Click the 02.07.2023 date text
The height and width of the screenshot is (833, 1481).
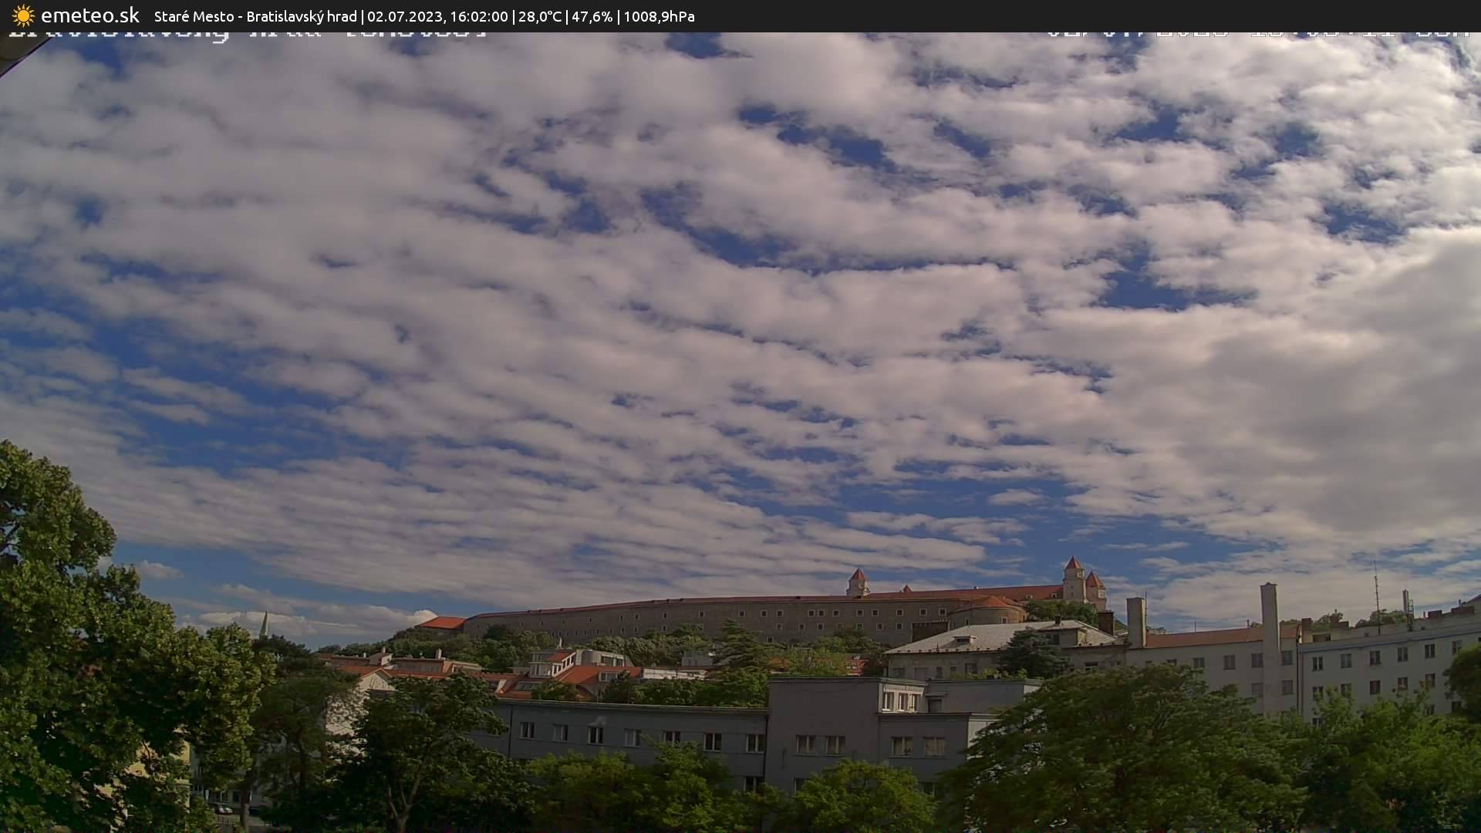click(x=403, y=16)
